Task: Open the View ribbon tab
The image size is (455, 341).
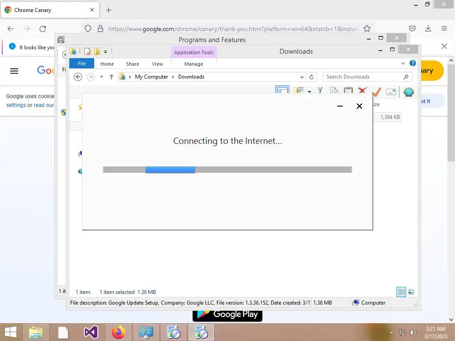Action: [157, 64]
